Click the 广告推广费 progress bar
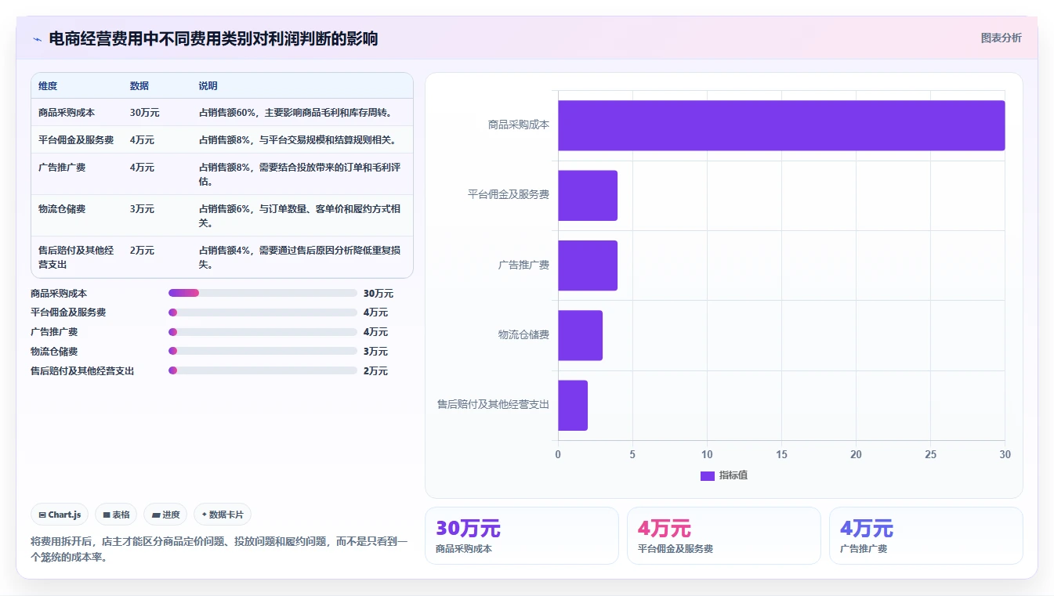 click(263, 332)
